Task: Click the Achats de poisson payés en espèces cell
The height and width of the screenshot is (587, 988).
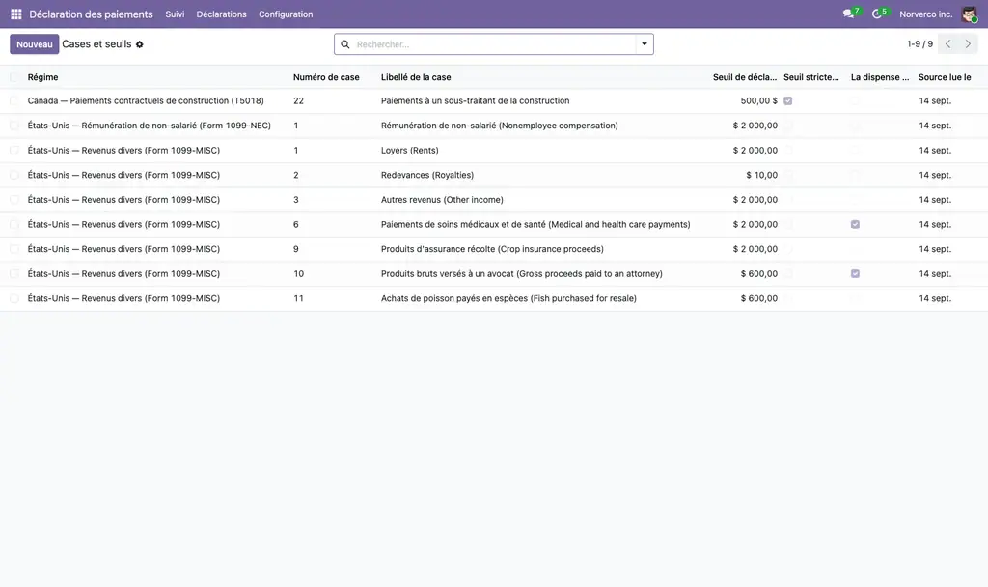Action: (508, 299)
